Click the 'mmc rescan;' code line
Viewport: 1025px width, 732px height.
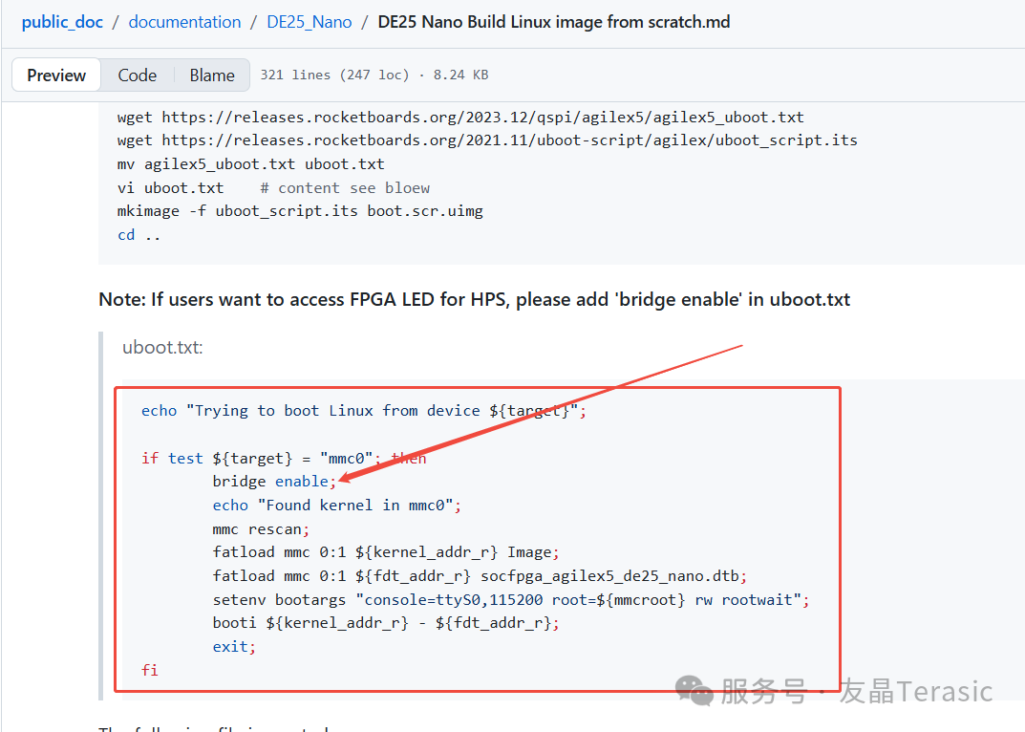click(261, 529)
